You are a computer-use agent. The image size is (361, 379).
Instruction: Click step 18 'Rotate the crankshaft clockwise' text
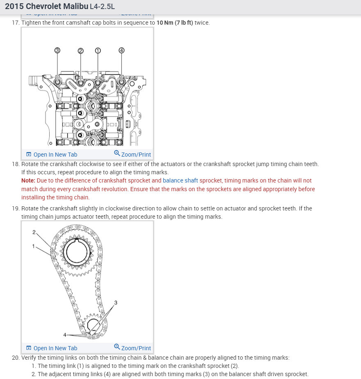click(x=170, y=168)
